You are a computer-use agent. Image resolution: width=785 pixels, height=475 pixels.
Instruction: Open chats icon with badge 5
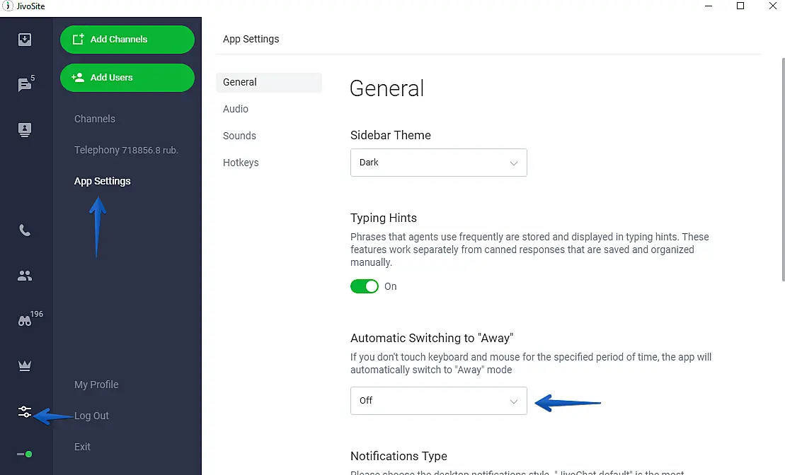pyautogui.click(x=25, y=85)
